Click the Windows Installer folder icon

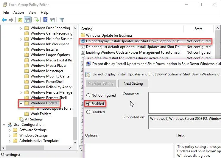click(x=27, y=49)
